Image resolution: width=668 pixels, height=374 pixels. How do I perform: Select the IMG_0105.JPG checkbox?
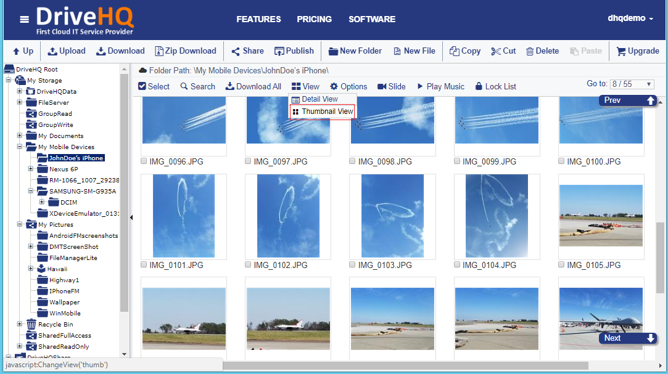[x=561, y=264]
